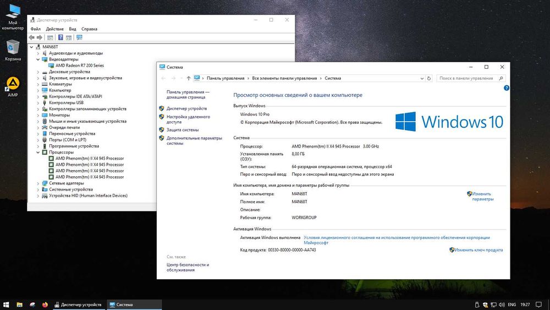
Task: Click Панель управления in the breadcrumb
Action: pyautogui.click(x=226, y=78)
